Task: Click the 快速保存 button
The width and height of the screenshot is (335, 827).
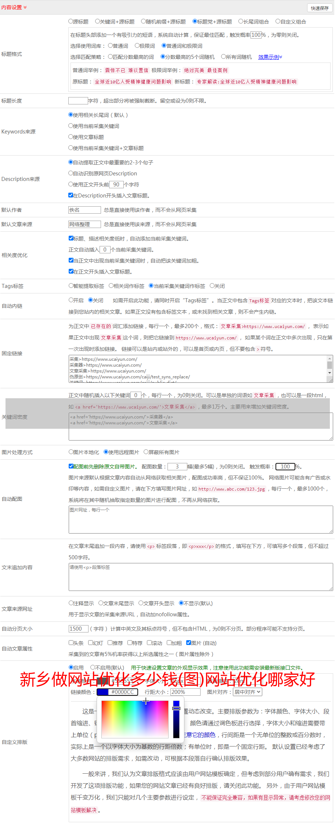Action: (x=320, y=8)
